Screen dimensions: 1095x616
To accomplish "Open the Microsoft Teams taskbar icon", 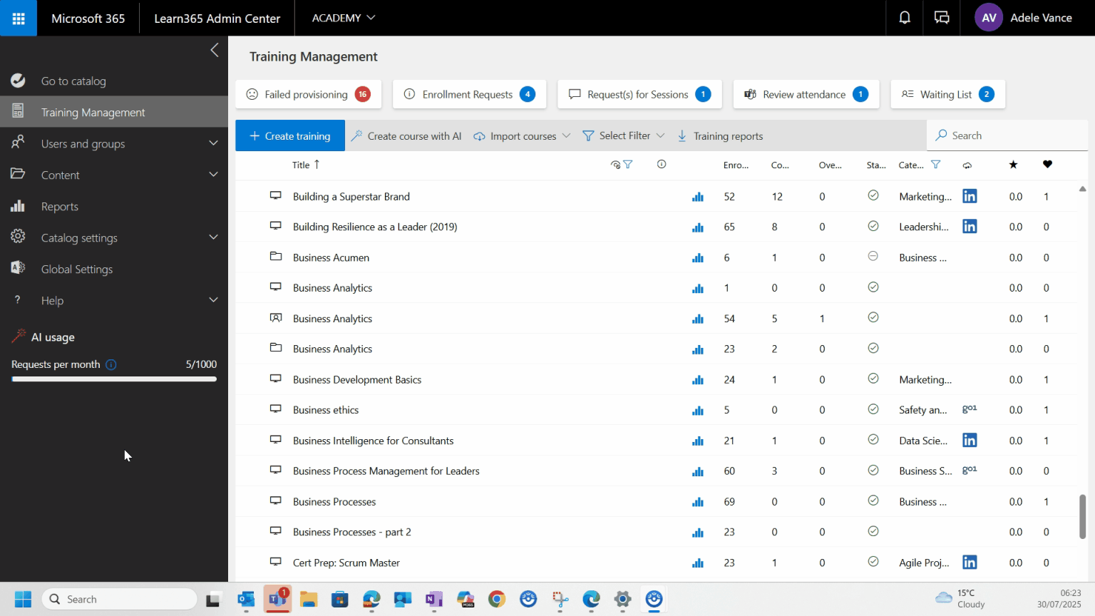I will coord(277,600).
